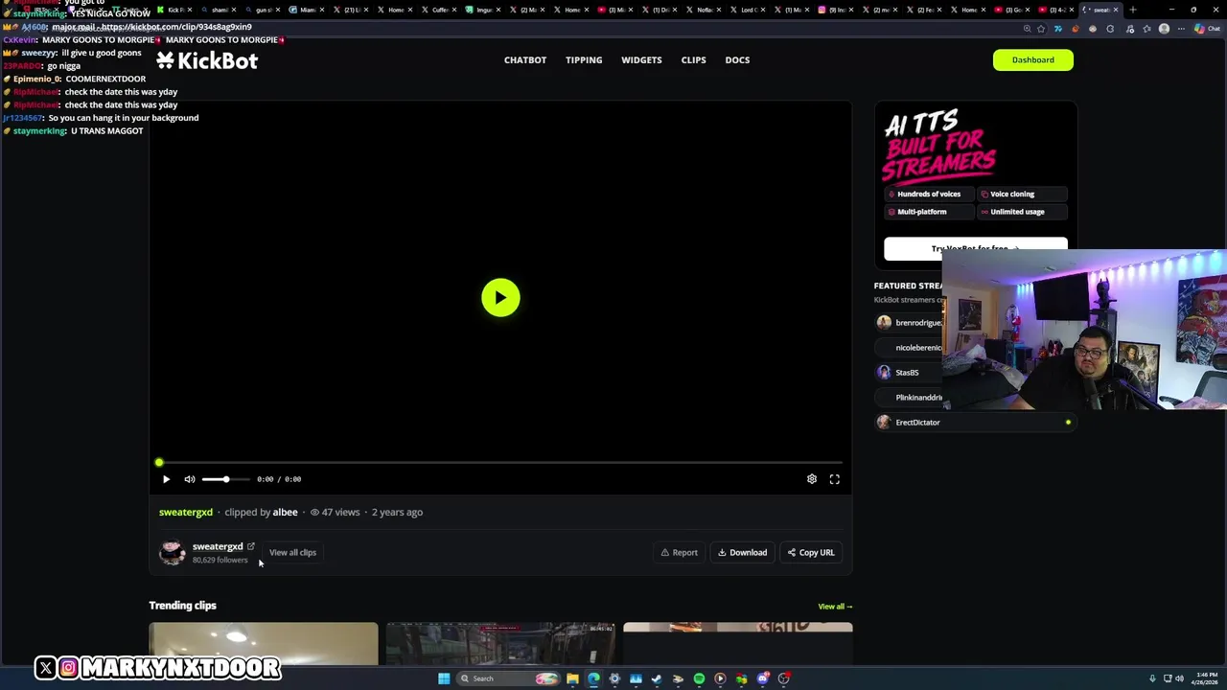Image resolution: width=1227 pixels, height=690 pixels.
Task: Click the taskbar Search box
Action: (508, 678)
